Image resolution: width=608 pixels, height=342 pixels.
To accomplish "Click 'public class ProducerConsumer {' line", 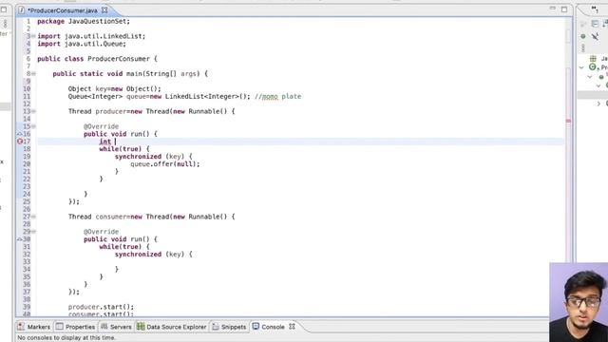I will 97,59.
